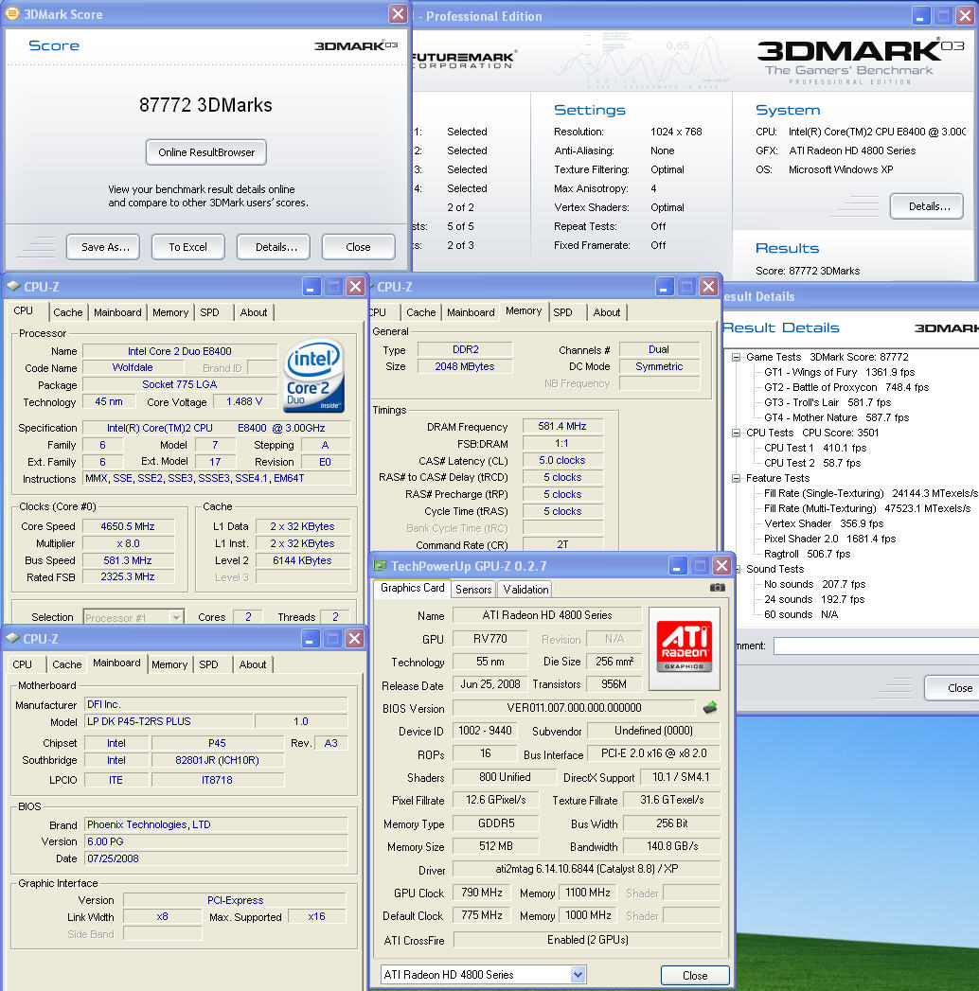This screenshot has width=979, height=991.
Task: Open Details... in the 3DMark Score window
Action: click(273, 247)
